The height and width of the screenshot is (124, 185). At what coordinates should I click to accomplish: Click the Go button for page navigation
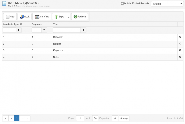(x=95, y=118)
